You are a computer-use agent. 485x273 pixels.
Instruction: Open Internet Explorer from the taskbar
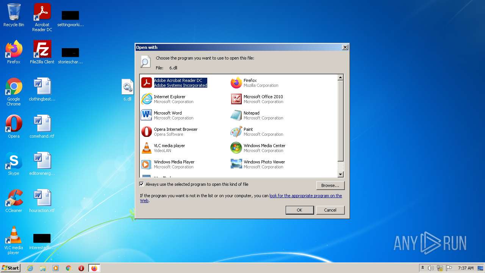[30, 268]
